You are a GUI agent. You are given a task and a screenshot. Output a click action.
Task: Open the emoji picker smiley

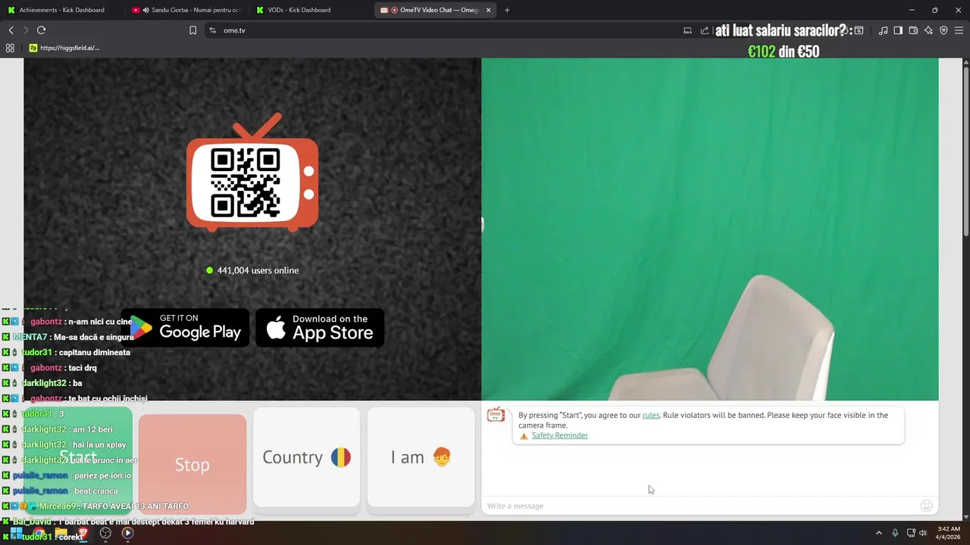[x=926, y=506]
